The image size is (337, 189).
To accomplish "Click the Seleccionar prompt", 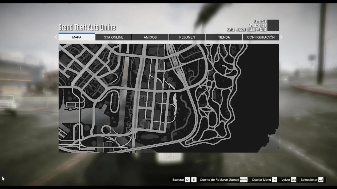I will (309, 180).
